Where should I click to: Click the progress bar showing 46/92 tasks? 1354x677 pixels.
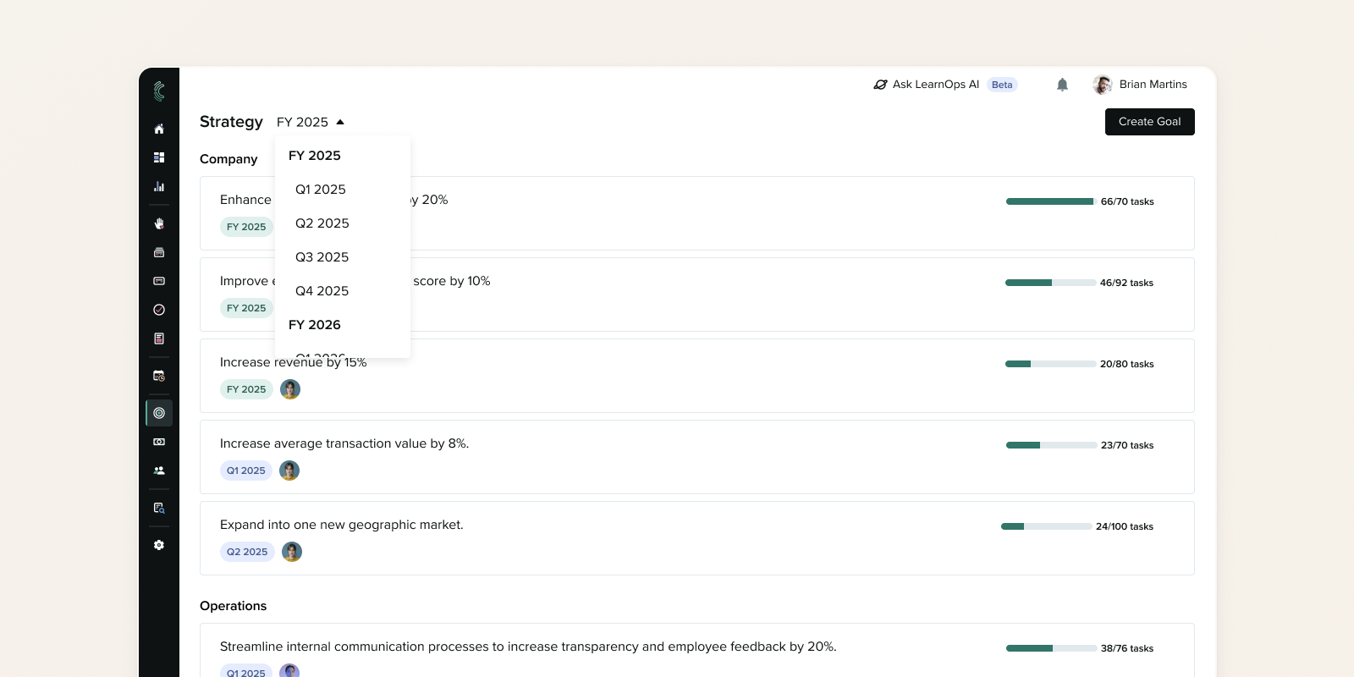point(1050,283)
